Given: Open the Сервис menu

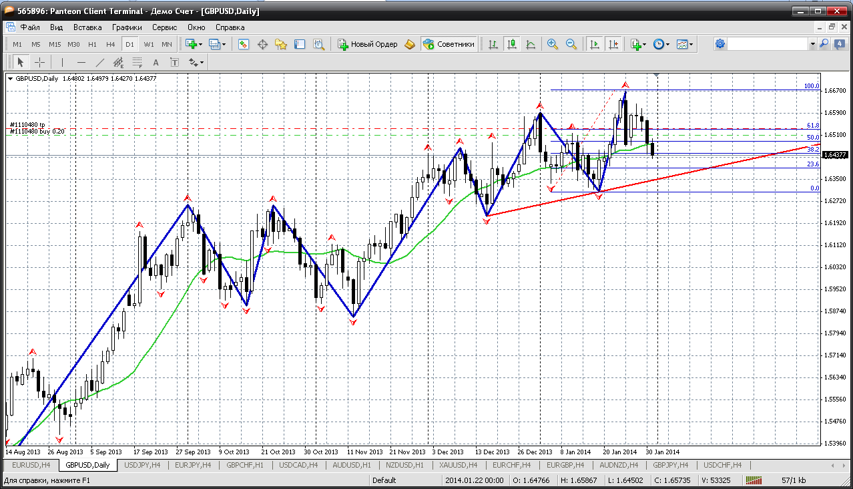Looking at the screenshot, I should point(164,27).
